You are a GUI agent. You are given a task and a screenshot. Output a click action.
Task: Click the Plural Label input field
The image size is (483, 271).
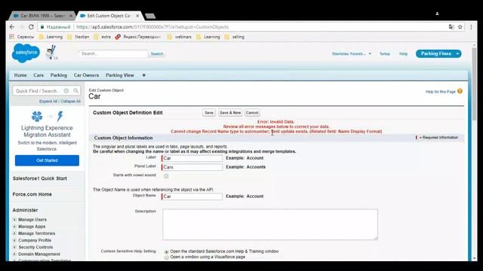click(x=192, y=167)
